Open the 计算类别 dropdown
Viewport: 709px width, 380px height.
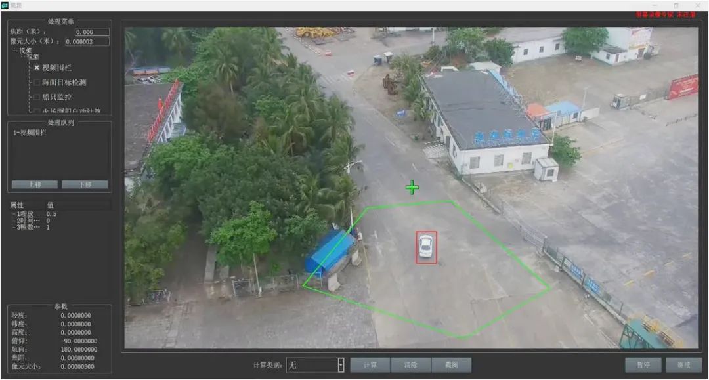click(x=341, y=365)
